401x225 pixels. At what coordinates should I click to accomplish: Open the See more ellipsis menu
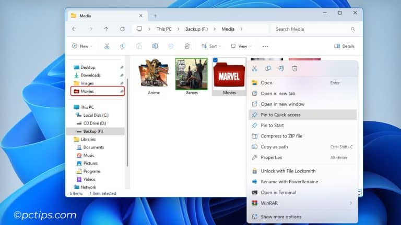tap(265, 46)
